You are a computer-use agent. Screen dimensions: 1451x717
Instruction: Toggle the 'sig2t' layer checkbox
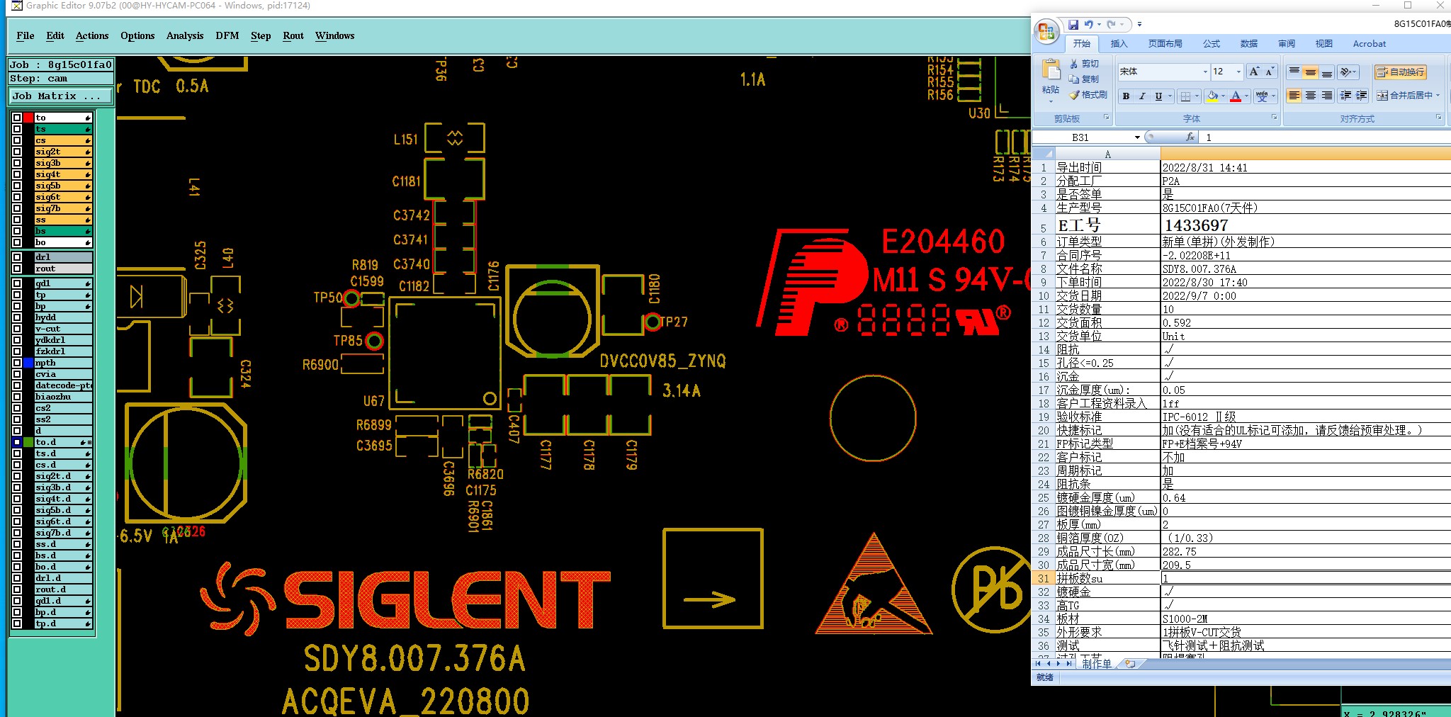point(17,152)
